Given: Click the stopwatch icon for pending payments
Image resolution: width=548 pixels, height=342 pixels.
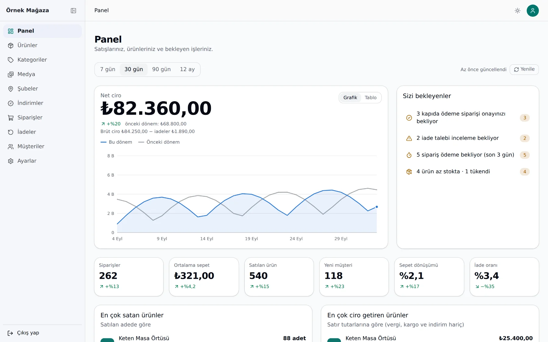Looking at the screenshot, I should [409, 155].
